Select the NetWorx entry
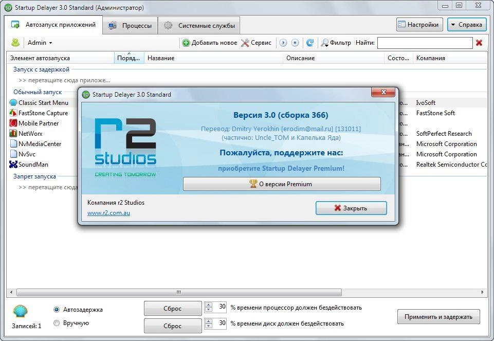 (30, 134)
